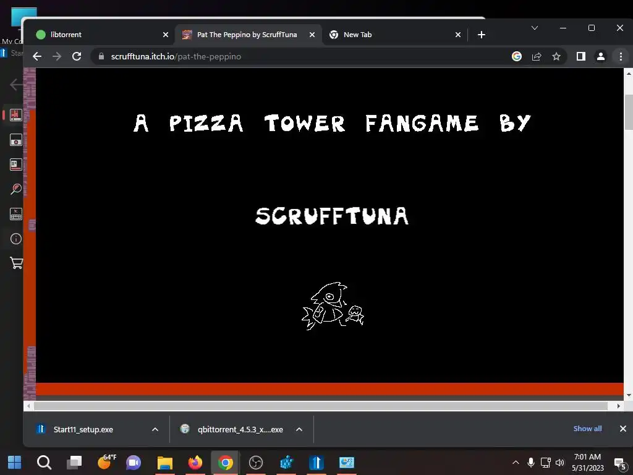Image resolution: width=633 pixels, height=475 pixels.
Task: Launch the chat app on the taskbar
Action: coord(134,463)
